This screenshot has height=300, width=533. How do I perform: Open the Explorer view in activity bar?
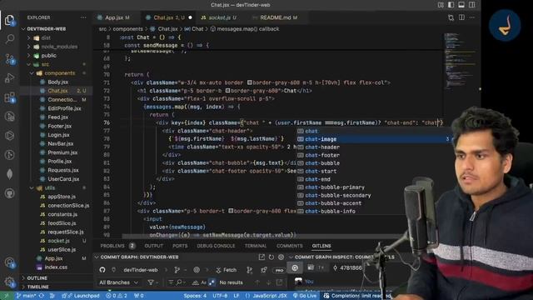coord(9,20)
